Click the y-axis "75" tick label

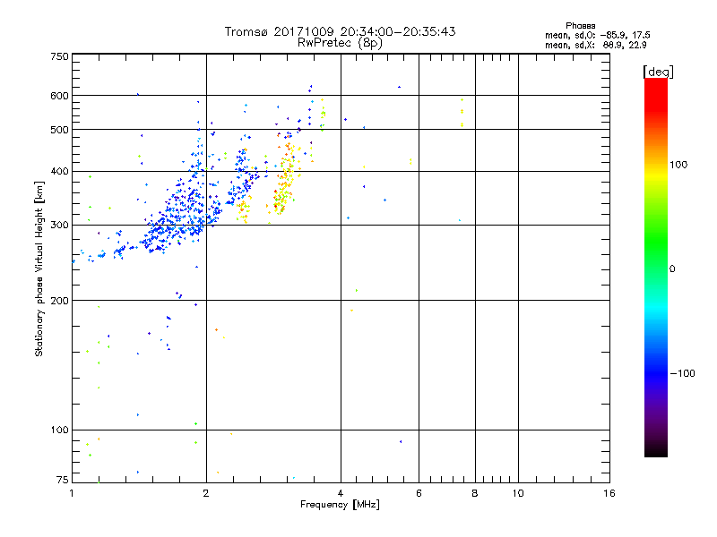point(63,480)
